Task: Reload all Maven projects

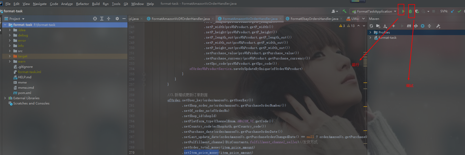Action: pyautogui.click(x=371, y=26)
